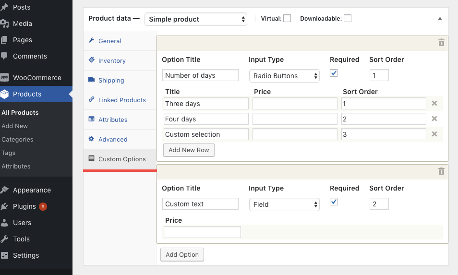Screen dimensions: 458x275
Task: Open the Simple product type dropdown
Action: [x=196, y=19]
